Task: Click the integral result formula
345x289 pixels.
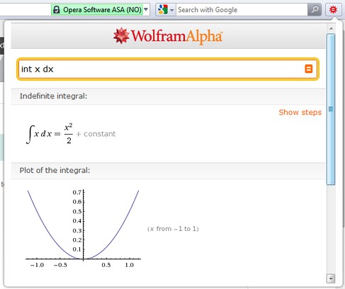Action: [x=71, y=134]
